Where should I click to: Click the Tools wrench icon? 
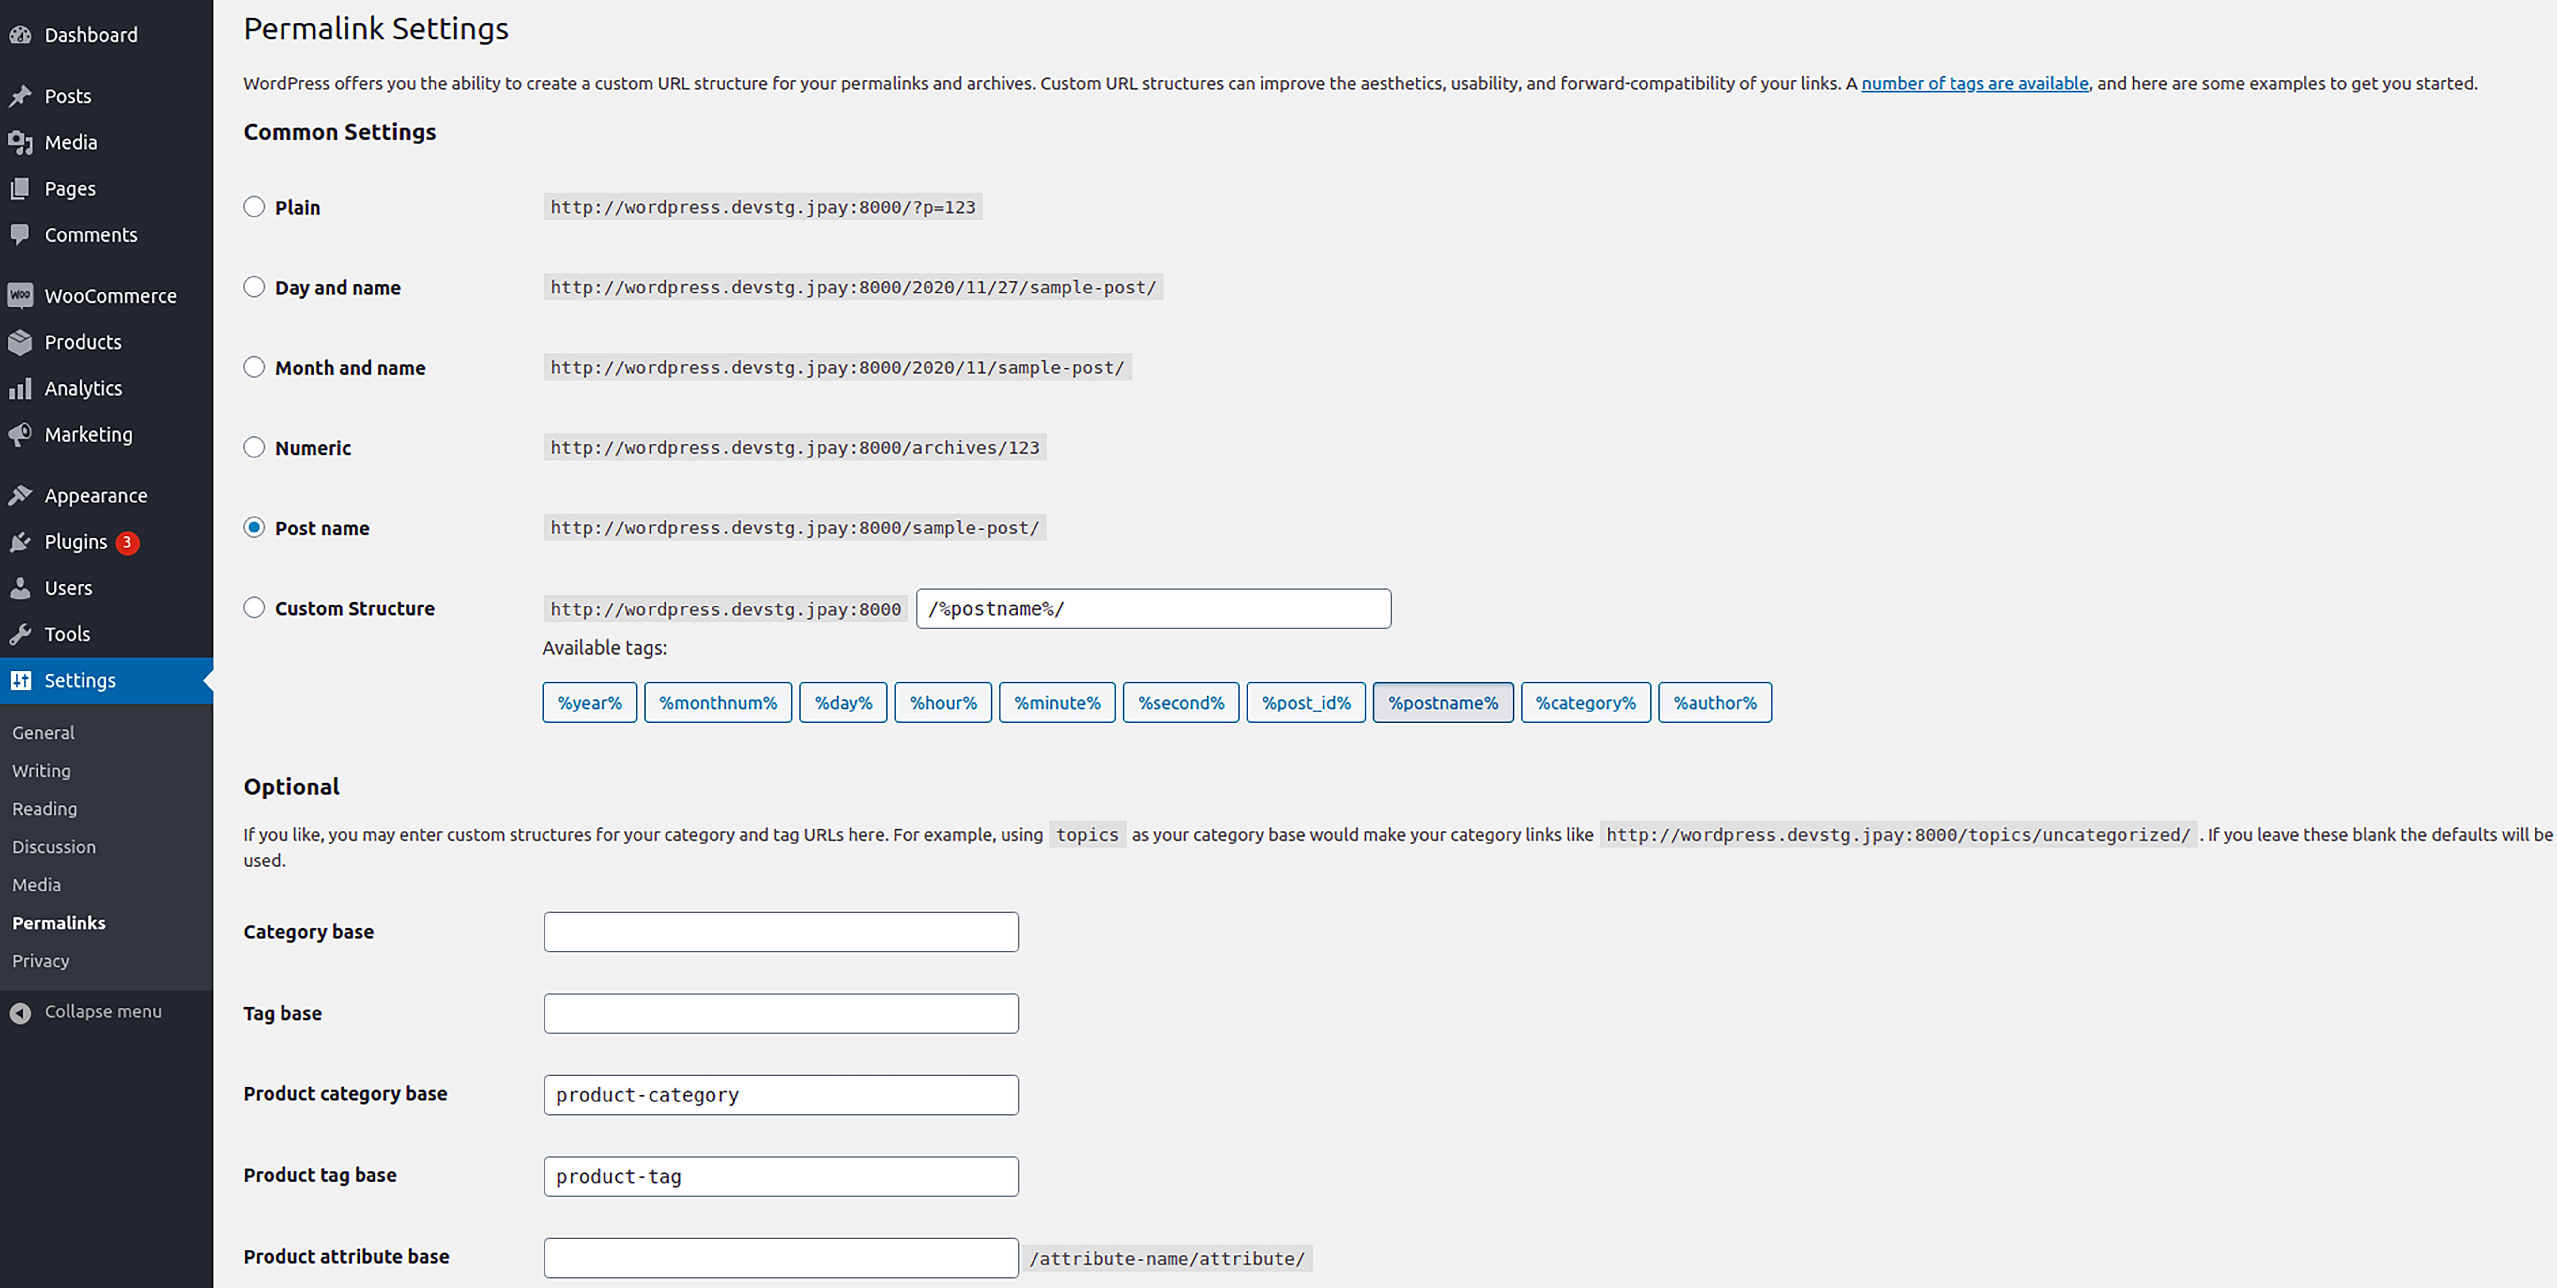(x=20, y=634)
